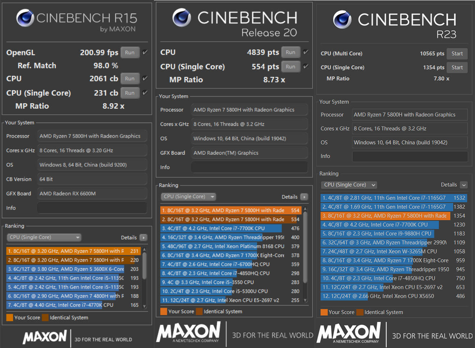Image resolution: width=475 pixels, height=348 pixels.
Task: Run CPU (Single Core) test in Release 20
Action: point(291,67)
